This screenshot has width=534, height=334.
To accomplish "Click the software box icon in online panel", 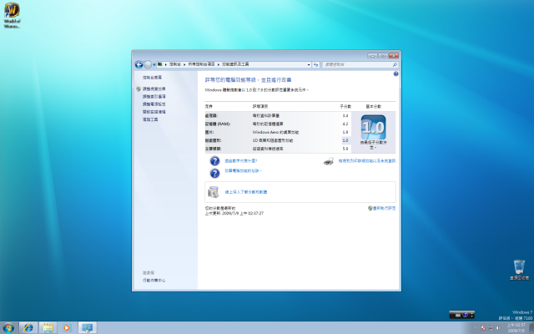I will [214, 192].
